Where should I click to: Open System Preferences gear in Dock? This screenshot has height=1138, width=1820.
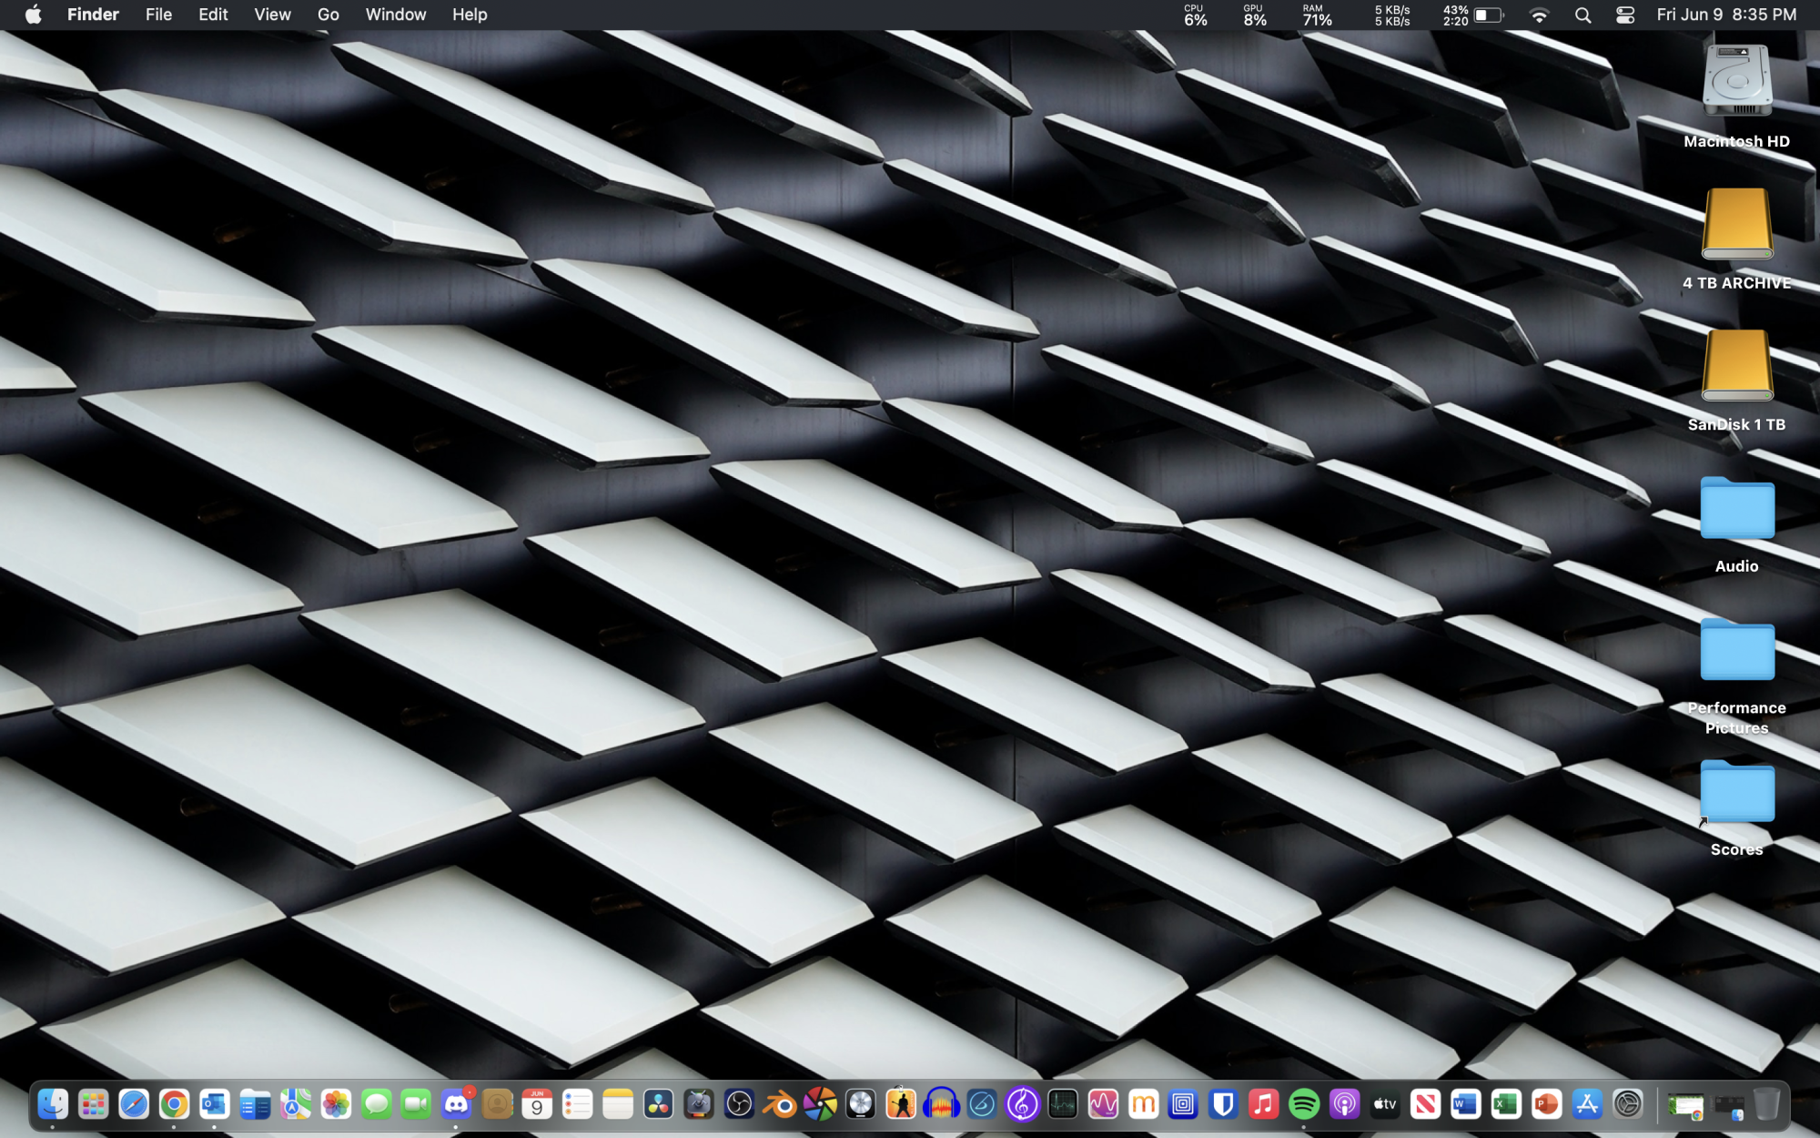1627,1104
